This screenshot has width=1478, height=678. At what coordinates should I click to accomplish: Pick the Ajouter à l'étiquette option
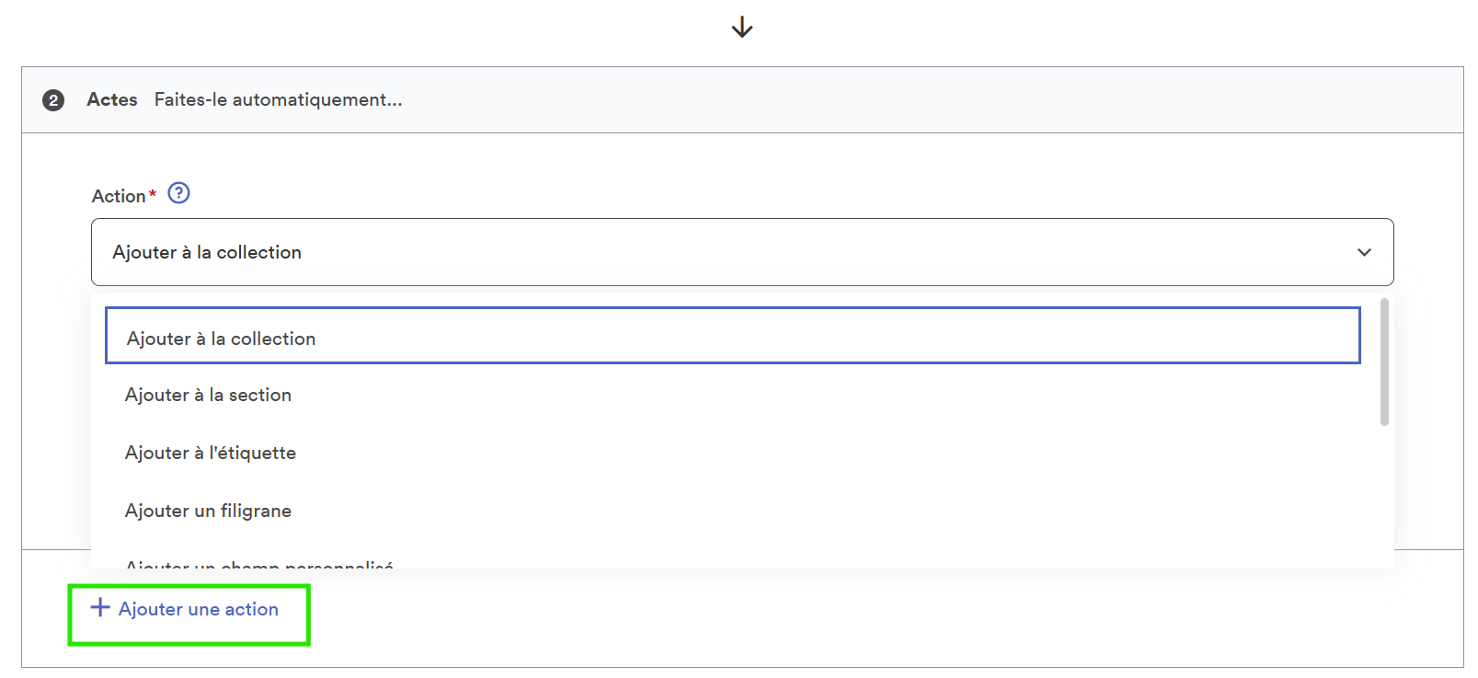tap(733, 453)
